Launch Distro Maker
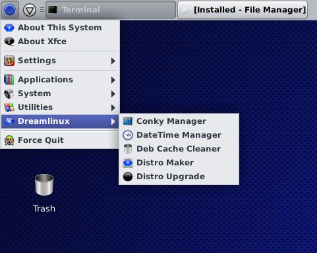The height and width of the screenshot is (253, 317). (x=179, y=163)
